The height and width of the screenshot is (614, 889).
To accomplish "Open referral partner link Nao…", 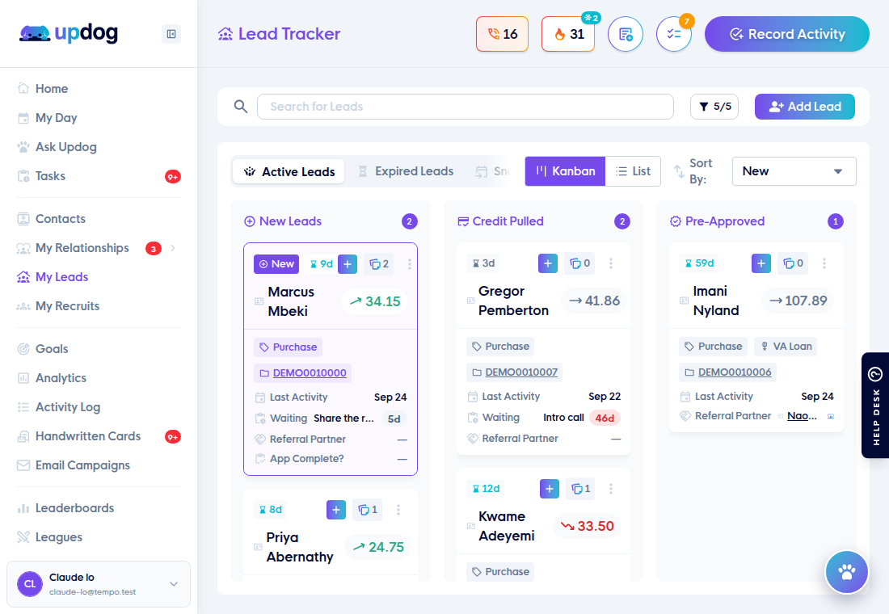I will tap(802, 415).
